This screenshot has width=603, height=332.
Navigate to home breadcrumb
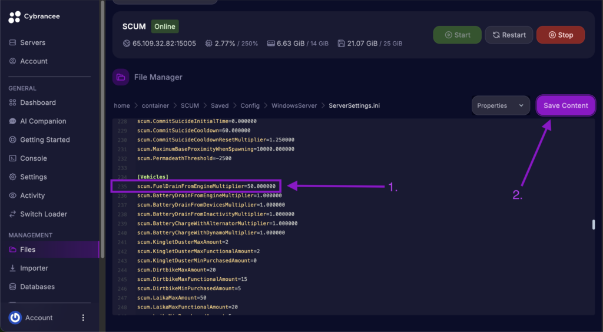pos(122,106)
